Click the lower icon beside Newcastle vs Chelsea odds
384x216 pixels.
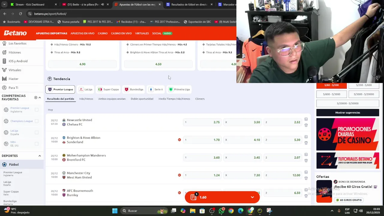click(306, 125)
